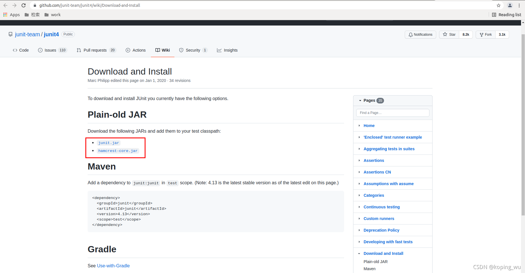Open the Insights tab

click(x=227, y=50)
